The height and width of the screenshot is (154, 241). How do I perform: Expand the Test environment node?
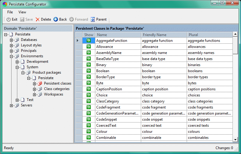point(17,100)
